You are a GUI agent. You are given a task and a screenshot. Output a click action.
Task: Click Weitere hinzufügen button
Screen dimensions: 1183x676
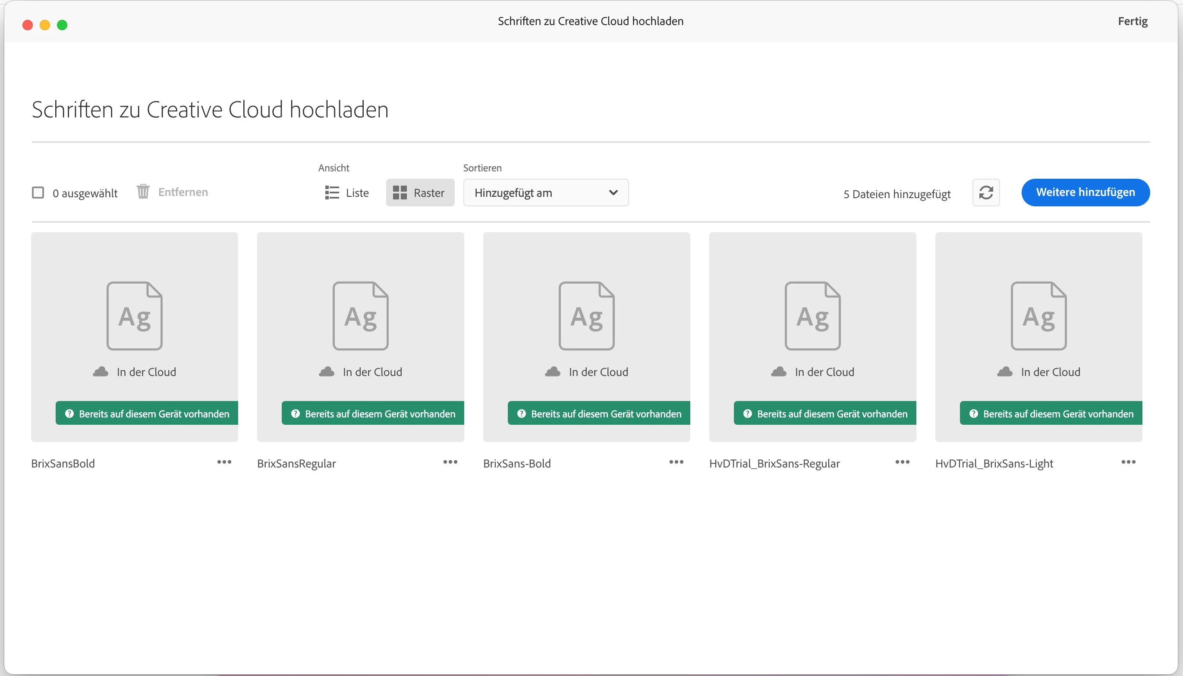tap(1085, 192)
